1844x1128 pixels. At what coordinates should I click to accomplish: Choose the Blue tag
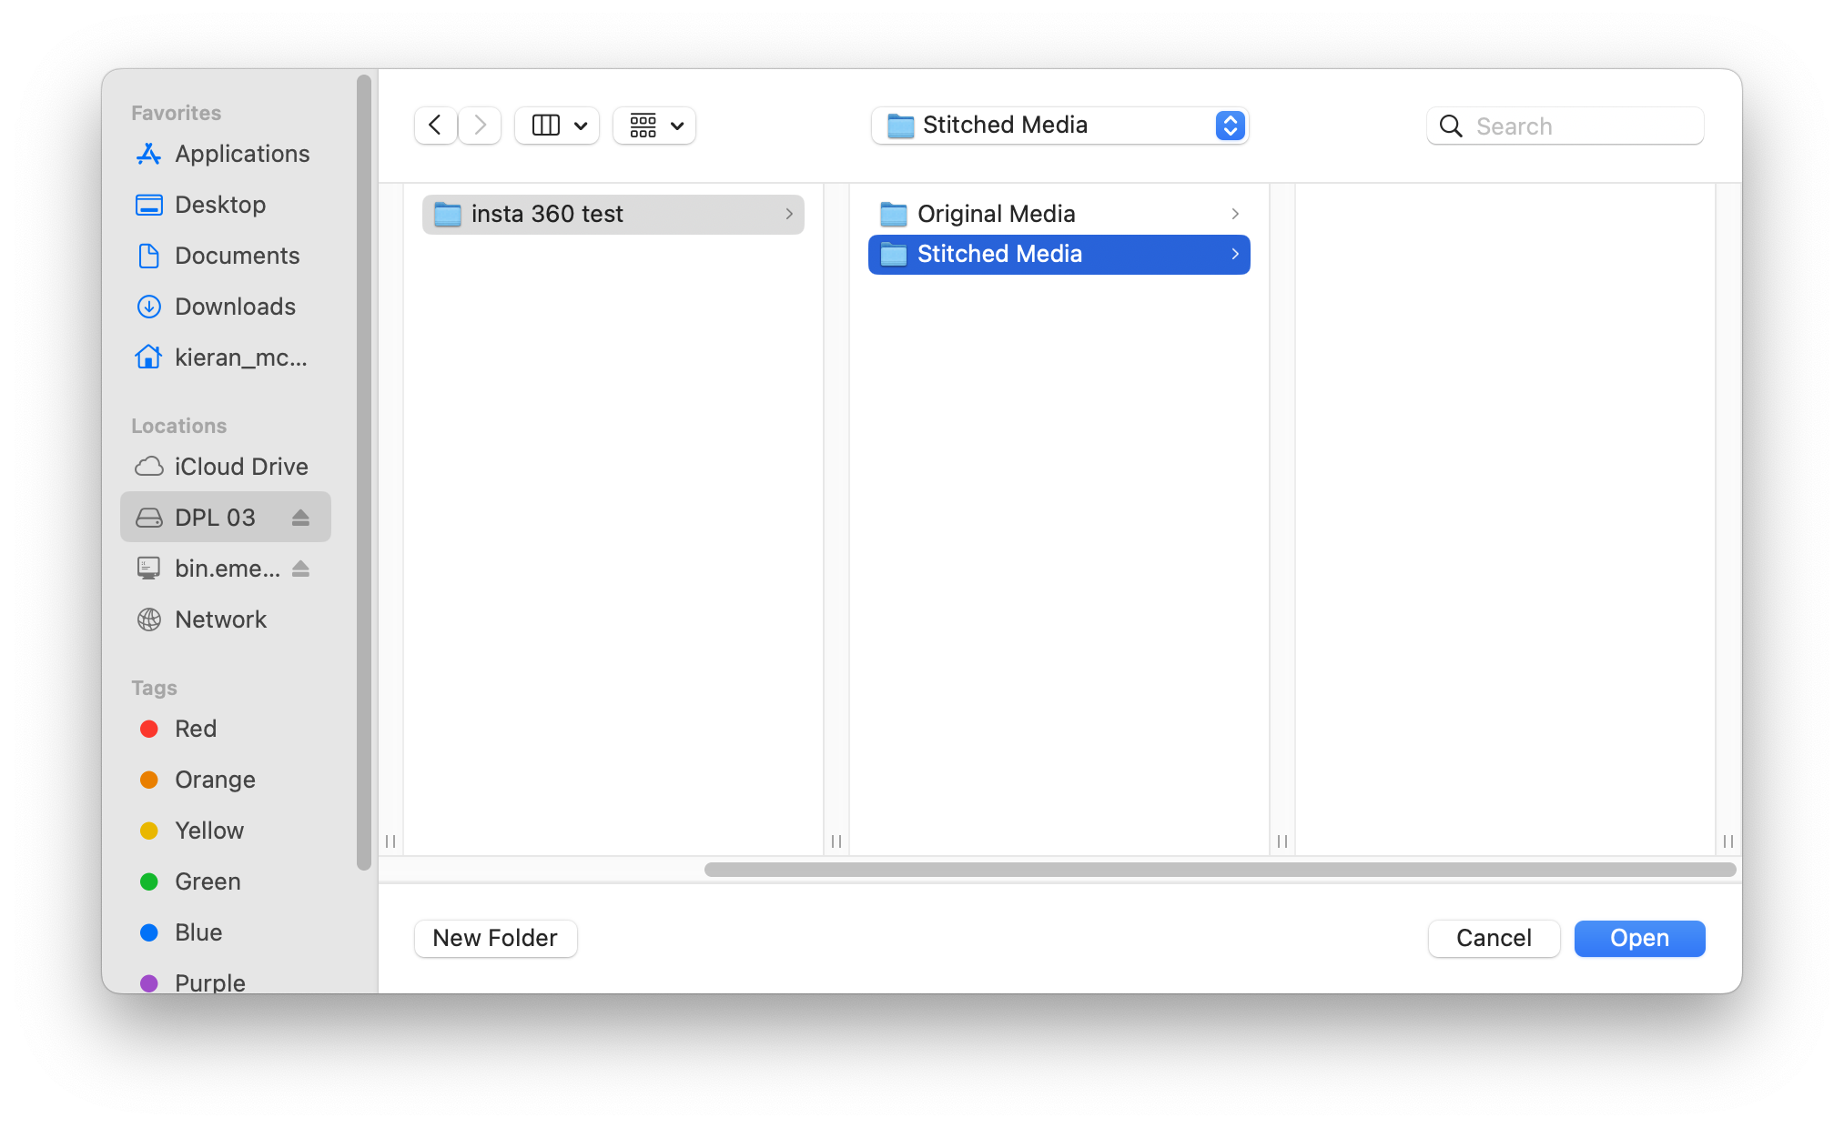[226, 932]
